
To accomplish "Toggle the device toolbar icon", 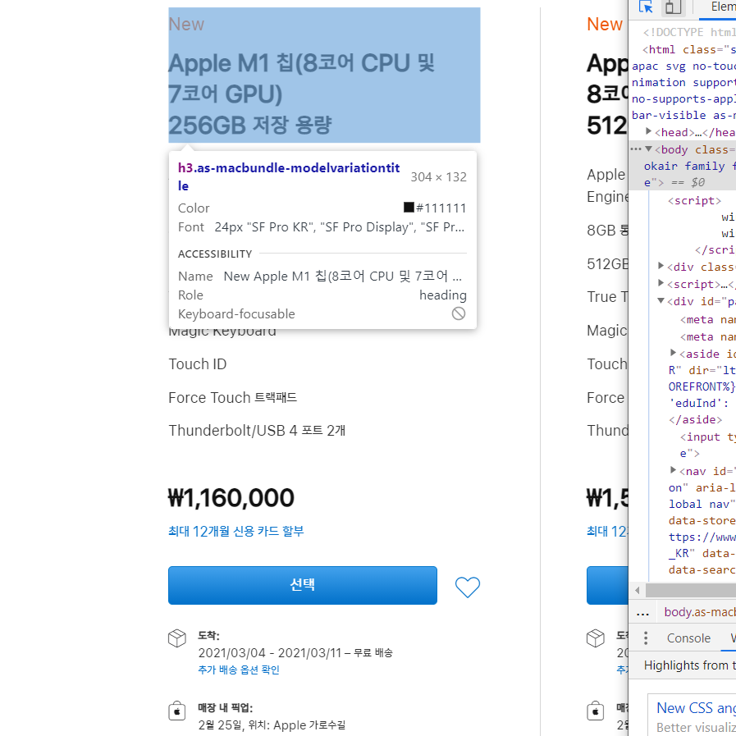I will 673,7.
